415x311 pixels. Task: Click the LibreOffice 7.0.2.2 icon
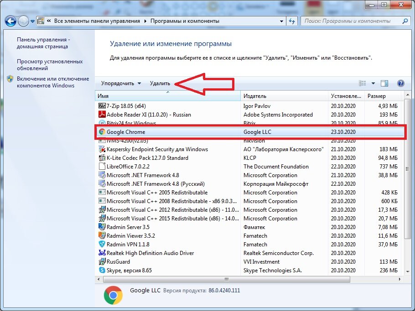coord(102,167)
